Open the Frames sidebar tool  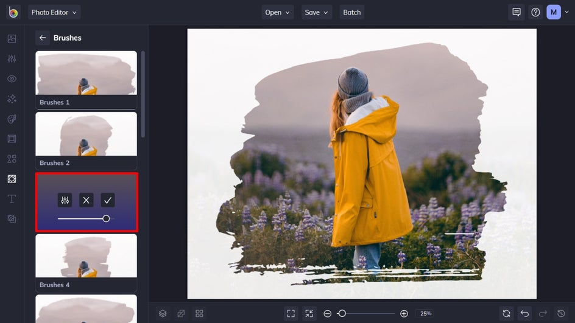click(12, 139)
